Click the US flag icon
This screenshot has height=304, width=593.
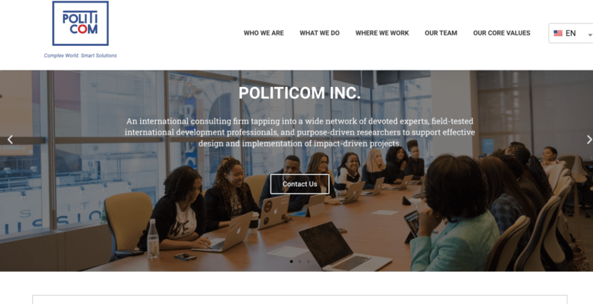(558, 33)
